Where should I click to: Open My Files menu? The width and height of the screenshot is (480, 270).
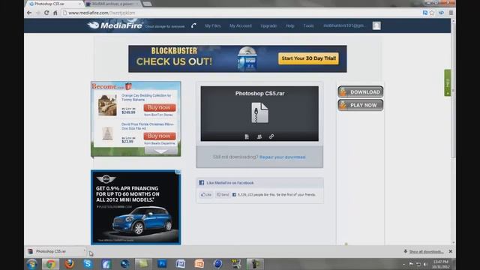[x=213, y=25]
